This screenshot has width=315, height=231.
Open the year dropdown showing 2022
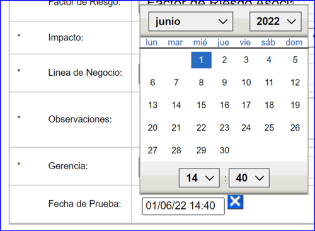point(275,21)
